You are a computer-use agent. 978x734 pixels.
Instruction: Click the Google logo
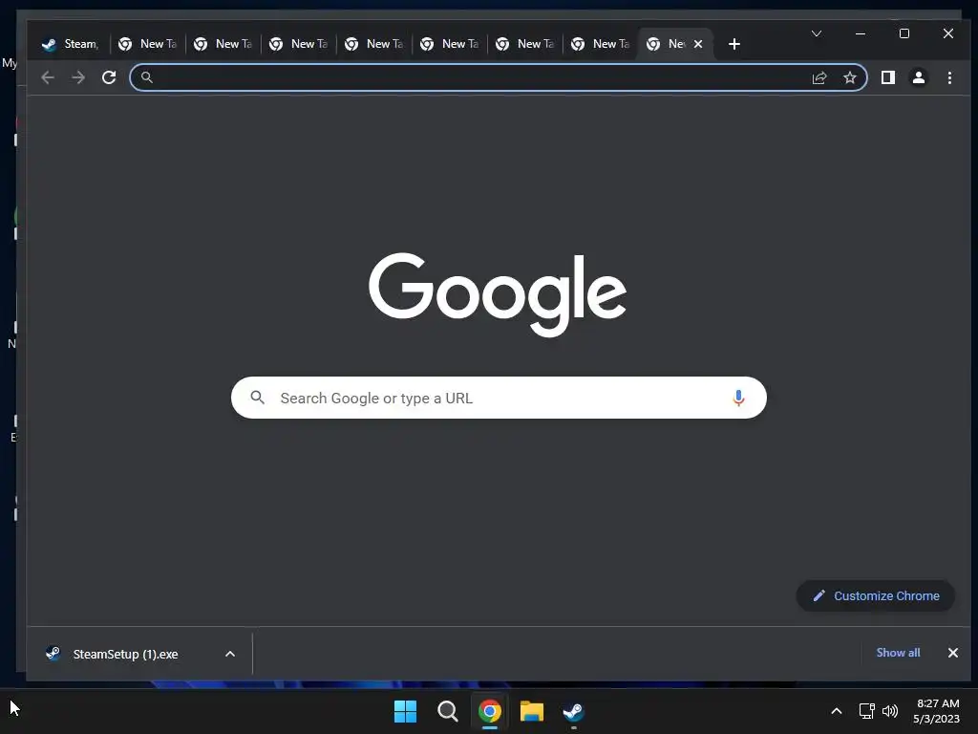pos(498,294)
